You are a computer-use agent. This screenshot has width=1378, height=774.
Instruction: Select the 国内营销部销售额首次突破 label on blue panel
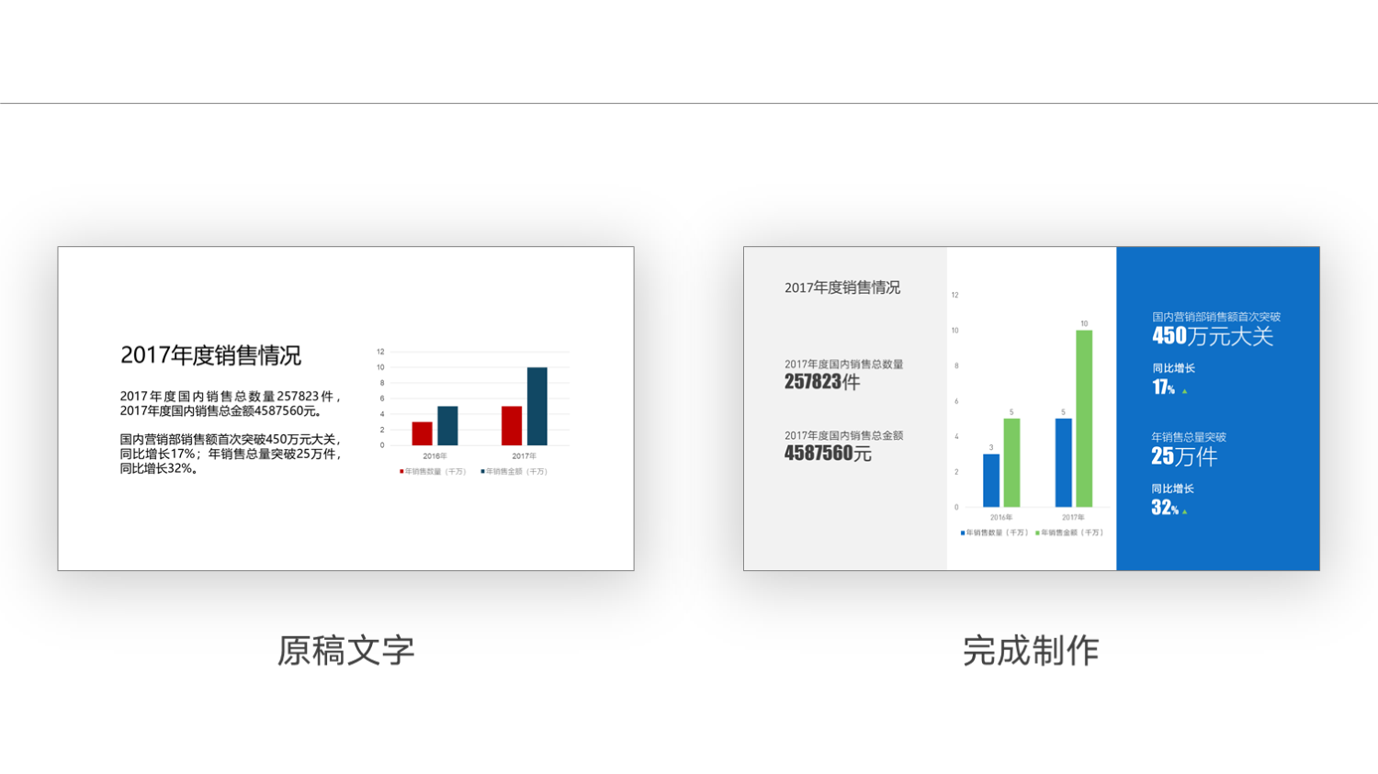click(x=1216, y=317)
